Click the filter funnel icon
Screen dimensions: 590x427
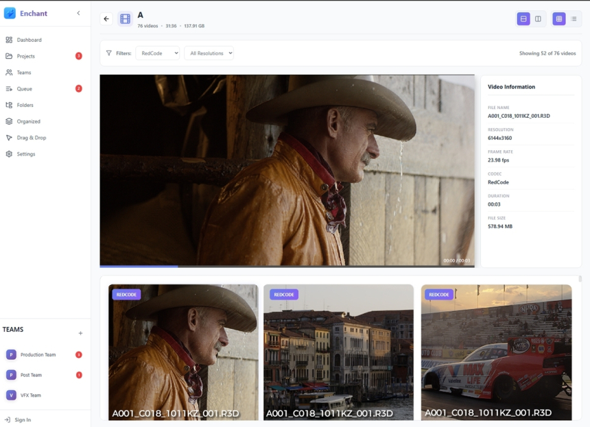coord(109,53)
